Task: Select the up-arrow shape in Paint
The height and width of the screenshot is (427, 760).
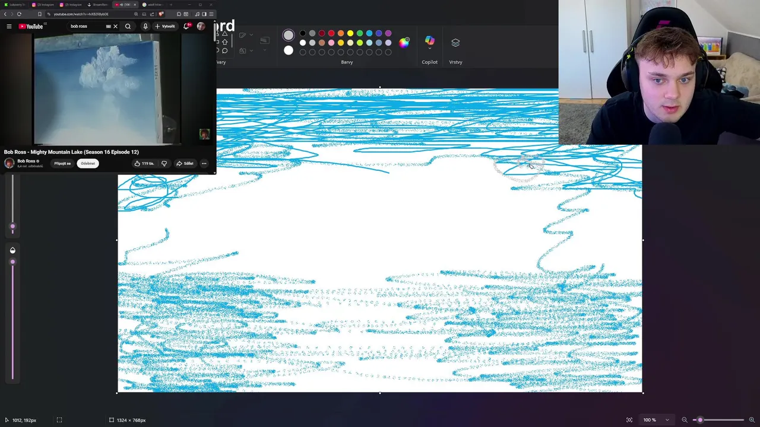Action: click(x=224, y=42)
